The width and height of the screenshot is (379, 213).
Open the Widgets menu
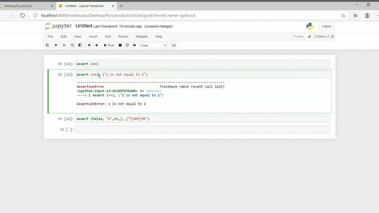[x=142, y=37]
